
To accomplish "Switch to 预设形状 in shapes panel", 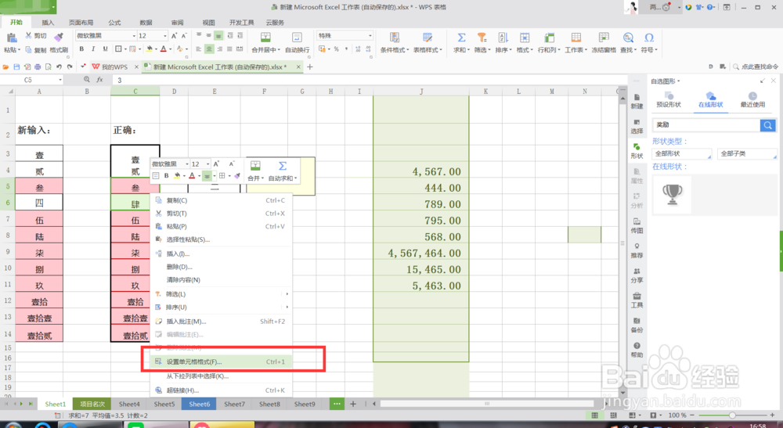I will point(669,100).
